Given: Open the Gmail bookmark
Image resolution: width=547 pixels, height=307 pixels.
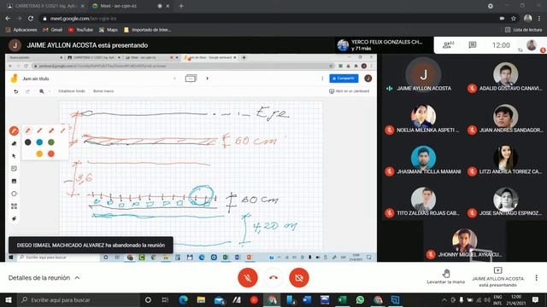Looking at the screenshot, I should coord(53,30).
